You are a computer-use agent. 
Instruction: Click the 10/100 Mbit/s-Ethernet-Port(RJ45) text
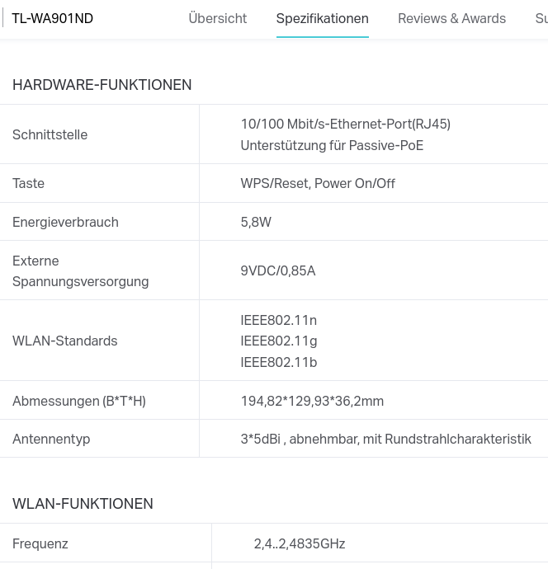346,124
